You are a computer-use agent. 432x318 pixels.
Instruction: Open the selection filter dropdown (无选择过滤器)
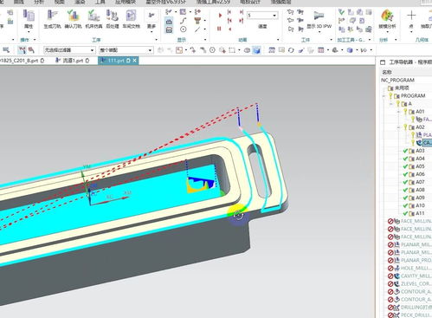(x=69, y=50)
